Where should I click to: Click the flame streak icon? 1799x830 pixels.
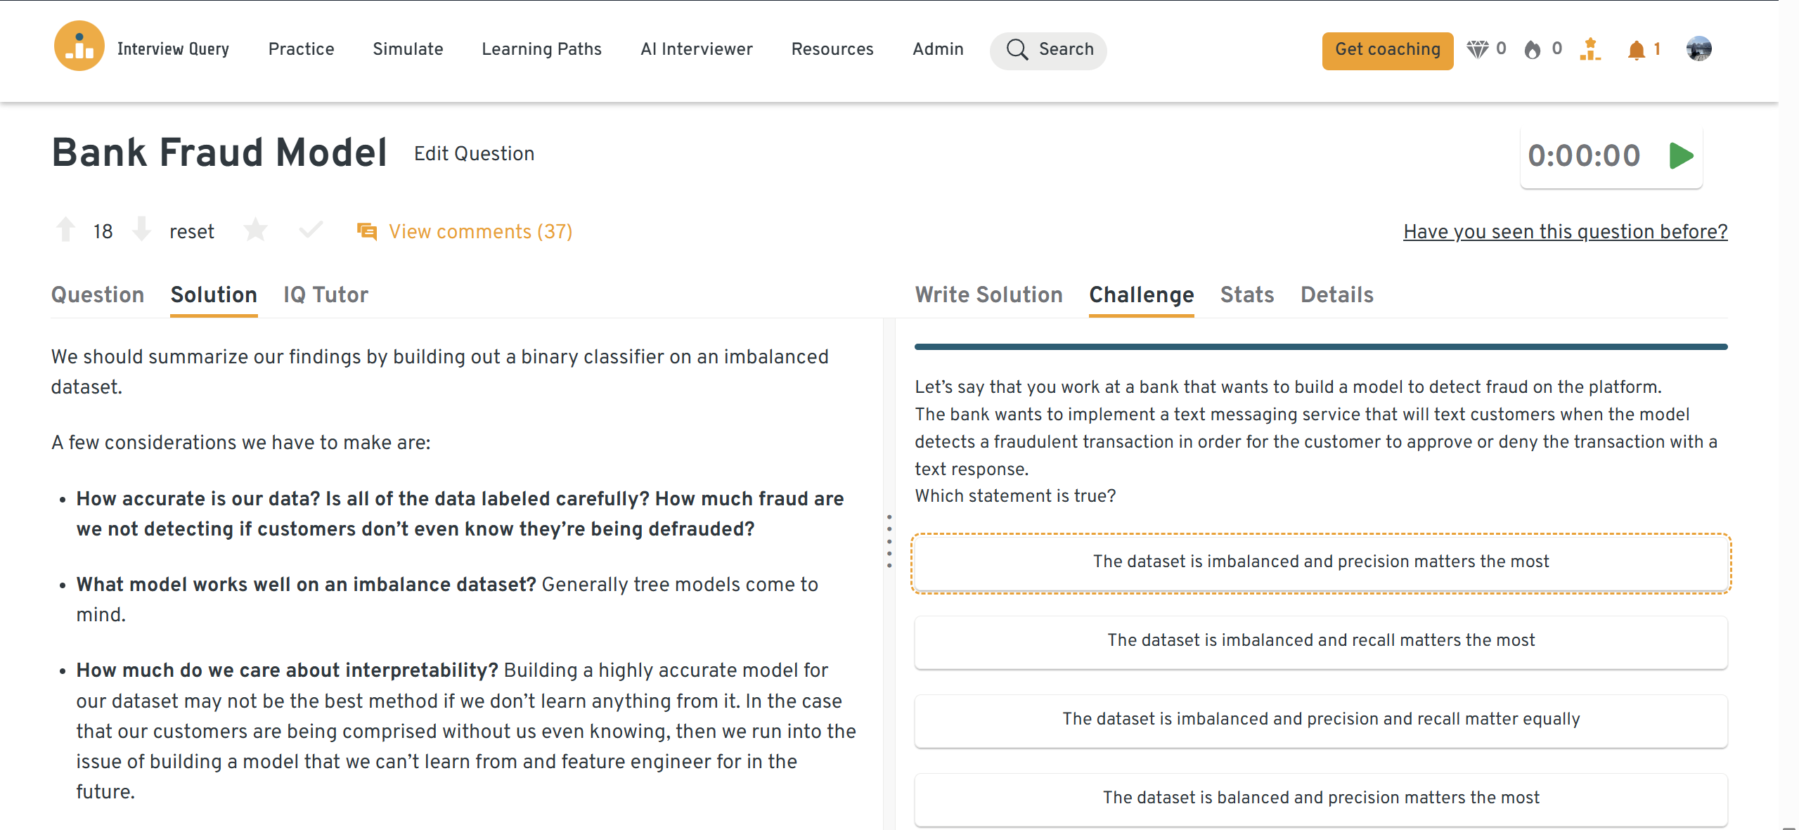tap(1533, 50)
